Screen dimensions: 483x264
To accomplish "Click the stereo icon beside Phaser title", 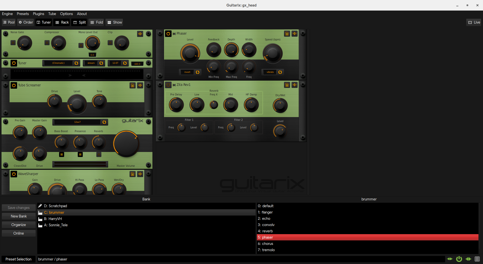I will [x=174, y=34].
